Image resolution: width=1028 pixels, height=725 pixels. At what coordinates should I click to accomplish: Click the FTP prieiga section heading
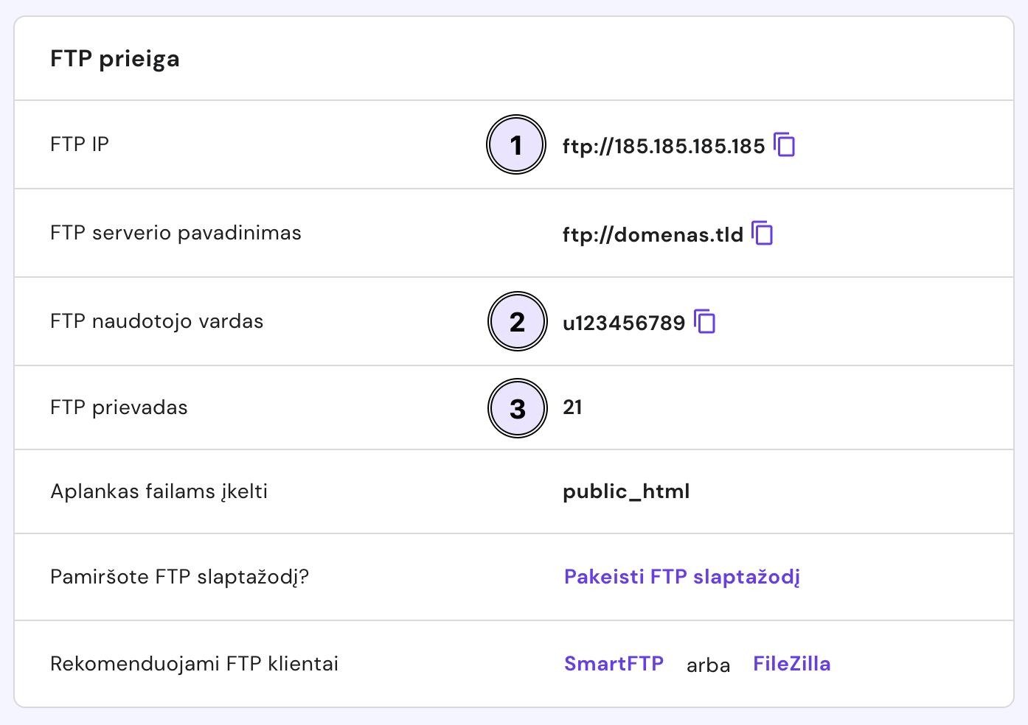[x=115, y=59]
